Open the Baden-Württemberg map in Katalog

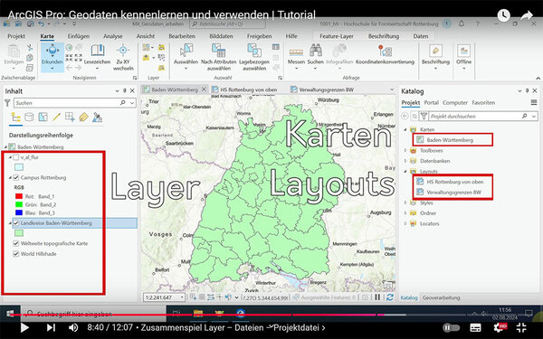pos(450,140)
